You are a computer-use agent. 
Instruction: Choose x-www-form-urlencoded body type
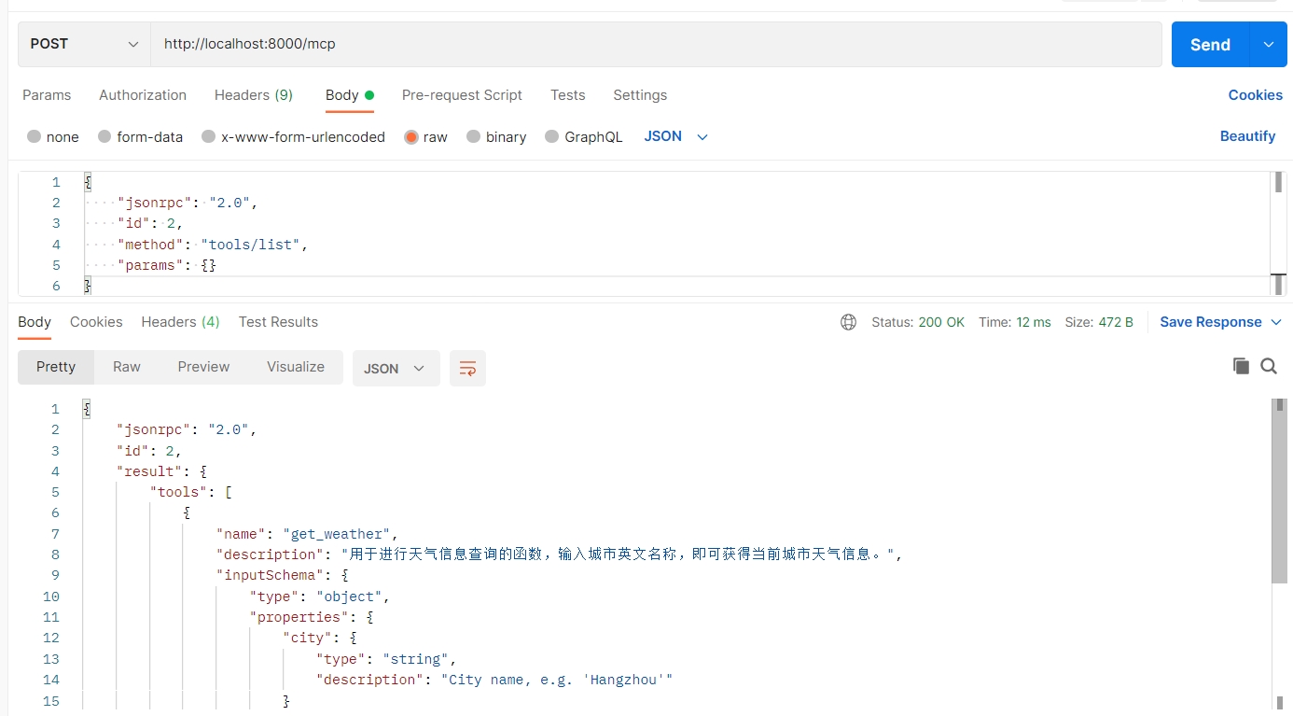[209, 136]
